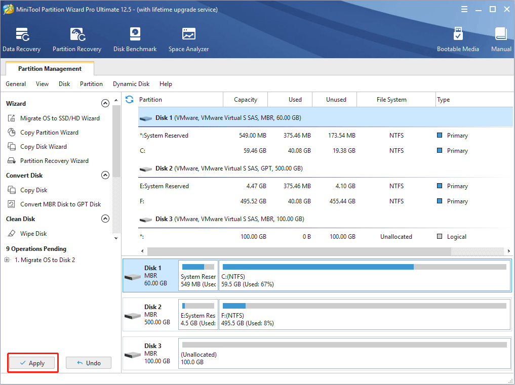Image resolution: width=515 pixels, height=385 pixels.
Task: Open the Dynamic Disk menu
Action: tap(131, 83)
